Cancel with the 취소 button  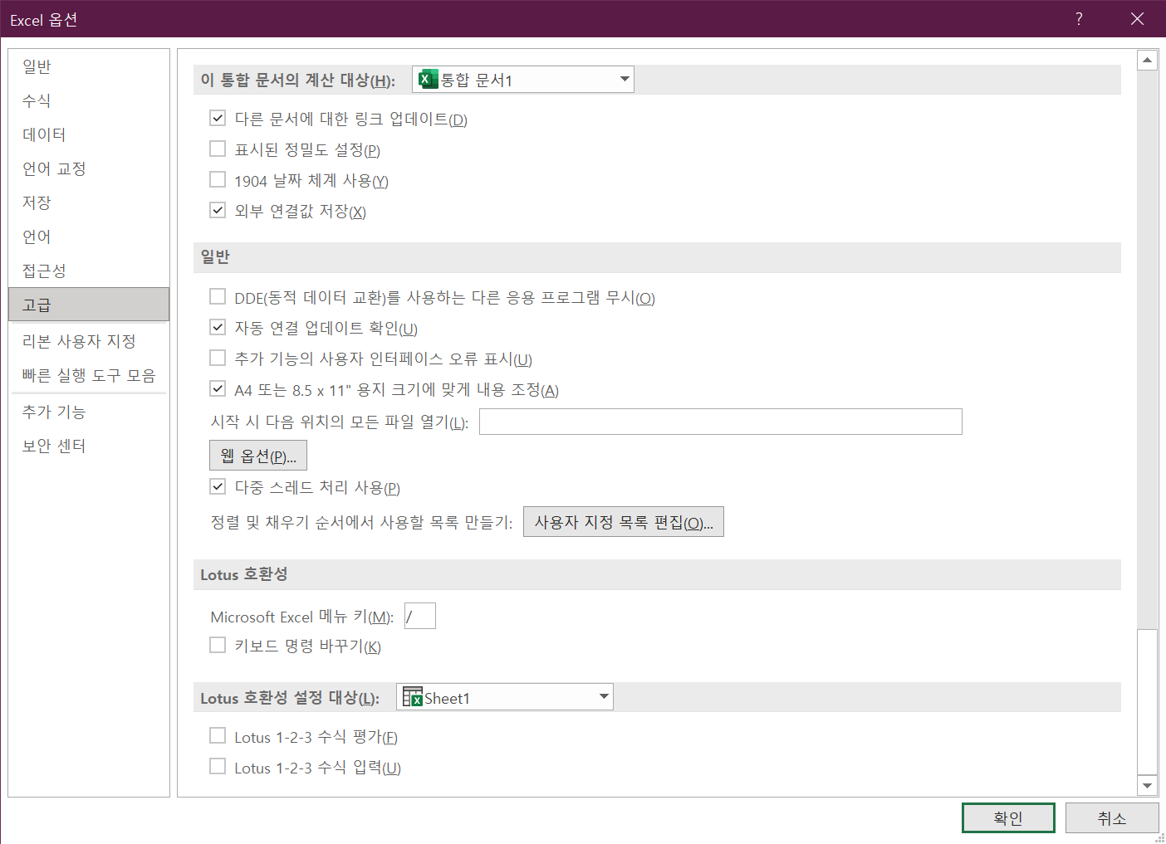click(x=1112, y=818)
